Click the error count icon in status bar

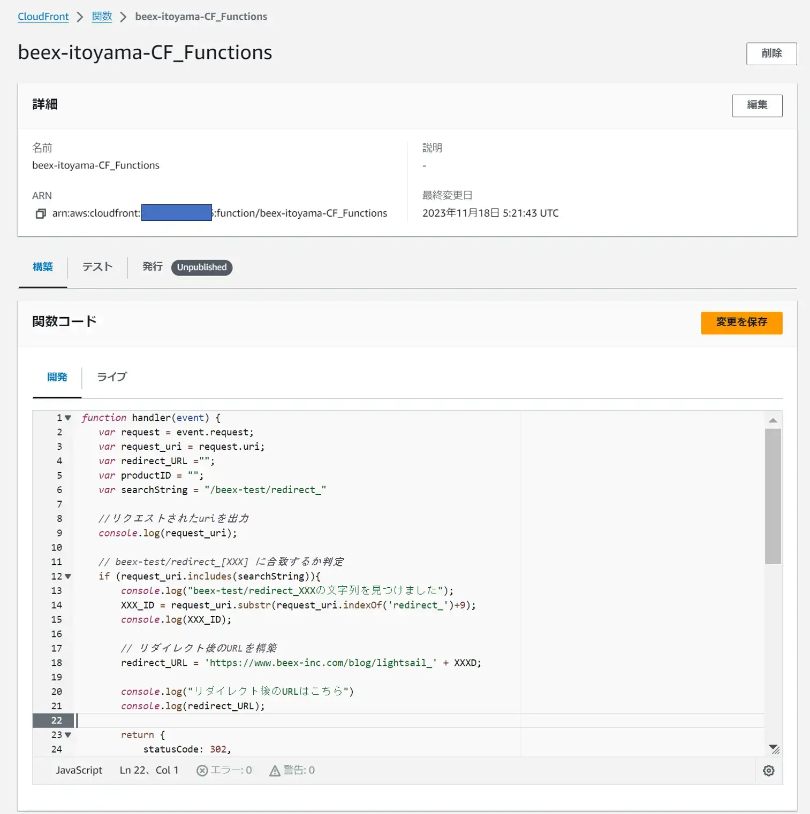click(x=202, y=771)
